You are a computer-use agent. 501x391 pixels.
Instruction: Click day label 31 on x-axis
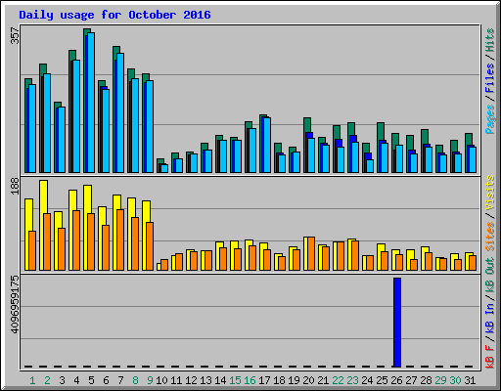(470, 380)
